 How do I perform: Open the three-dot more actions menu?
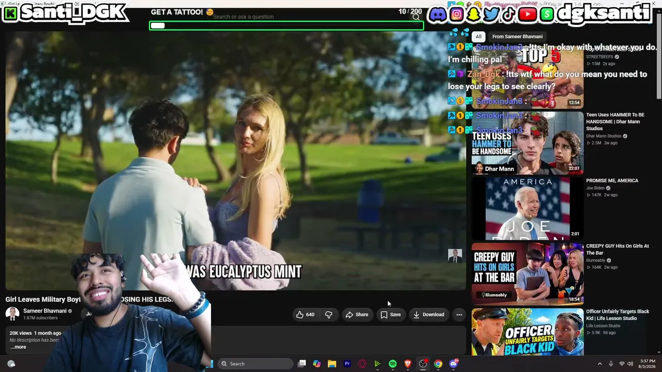click(x=459, y=315)
